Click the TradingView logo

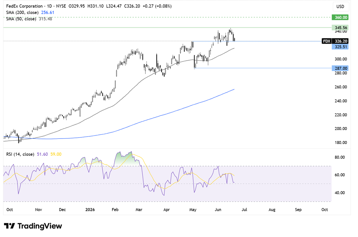pos(33,226)
